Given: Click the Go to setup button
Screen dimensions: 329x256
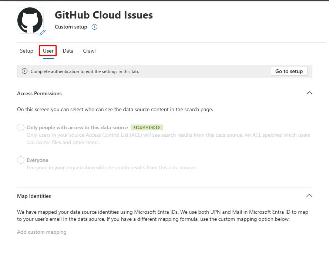Looking at the screenshot, I should (289, 72).
